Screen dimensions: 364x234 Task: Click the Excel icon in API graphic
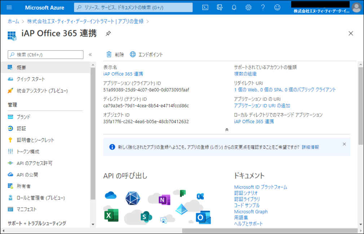tap(111, 215)
